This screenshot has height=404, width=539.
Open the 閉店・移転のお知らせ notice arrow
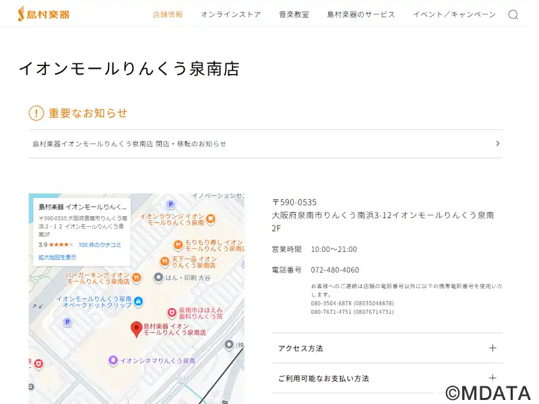(x=497, y=143)
